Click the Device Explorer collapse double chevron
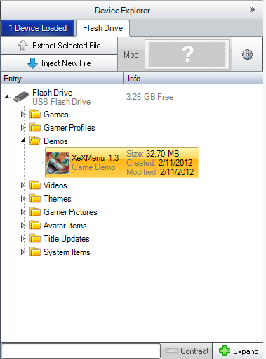 [252, 10]
